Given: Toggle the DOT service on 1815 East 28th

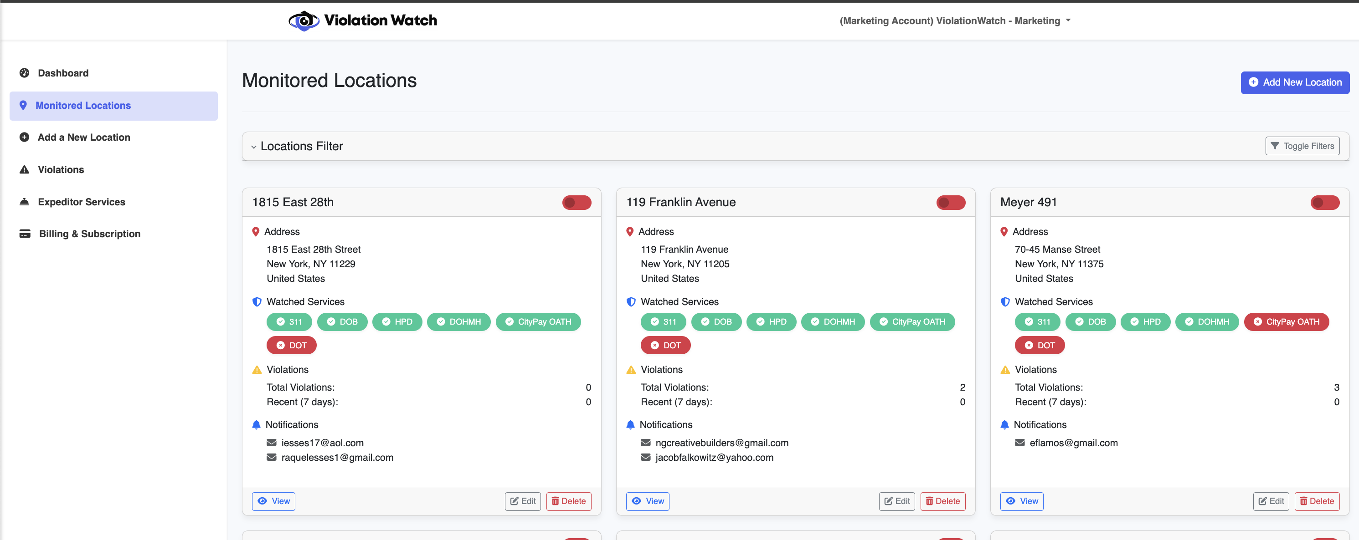Looking at the screenshot, I should coord(291,345).
